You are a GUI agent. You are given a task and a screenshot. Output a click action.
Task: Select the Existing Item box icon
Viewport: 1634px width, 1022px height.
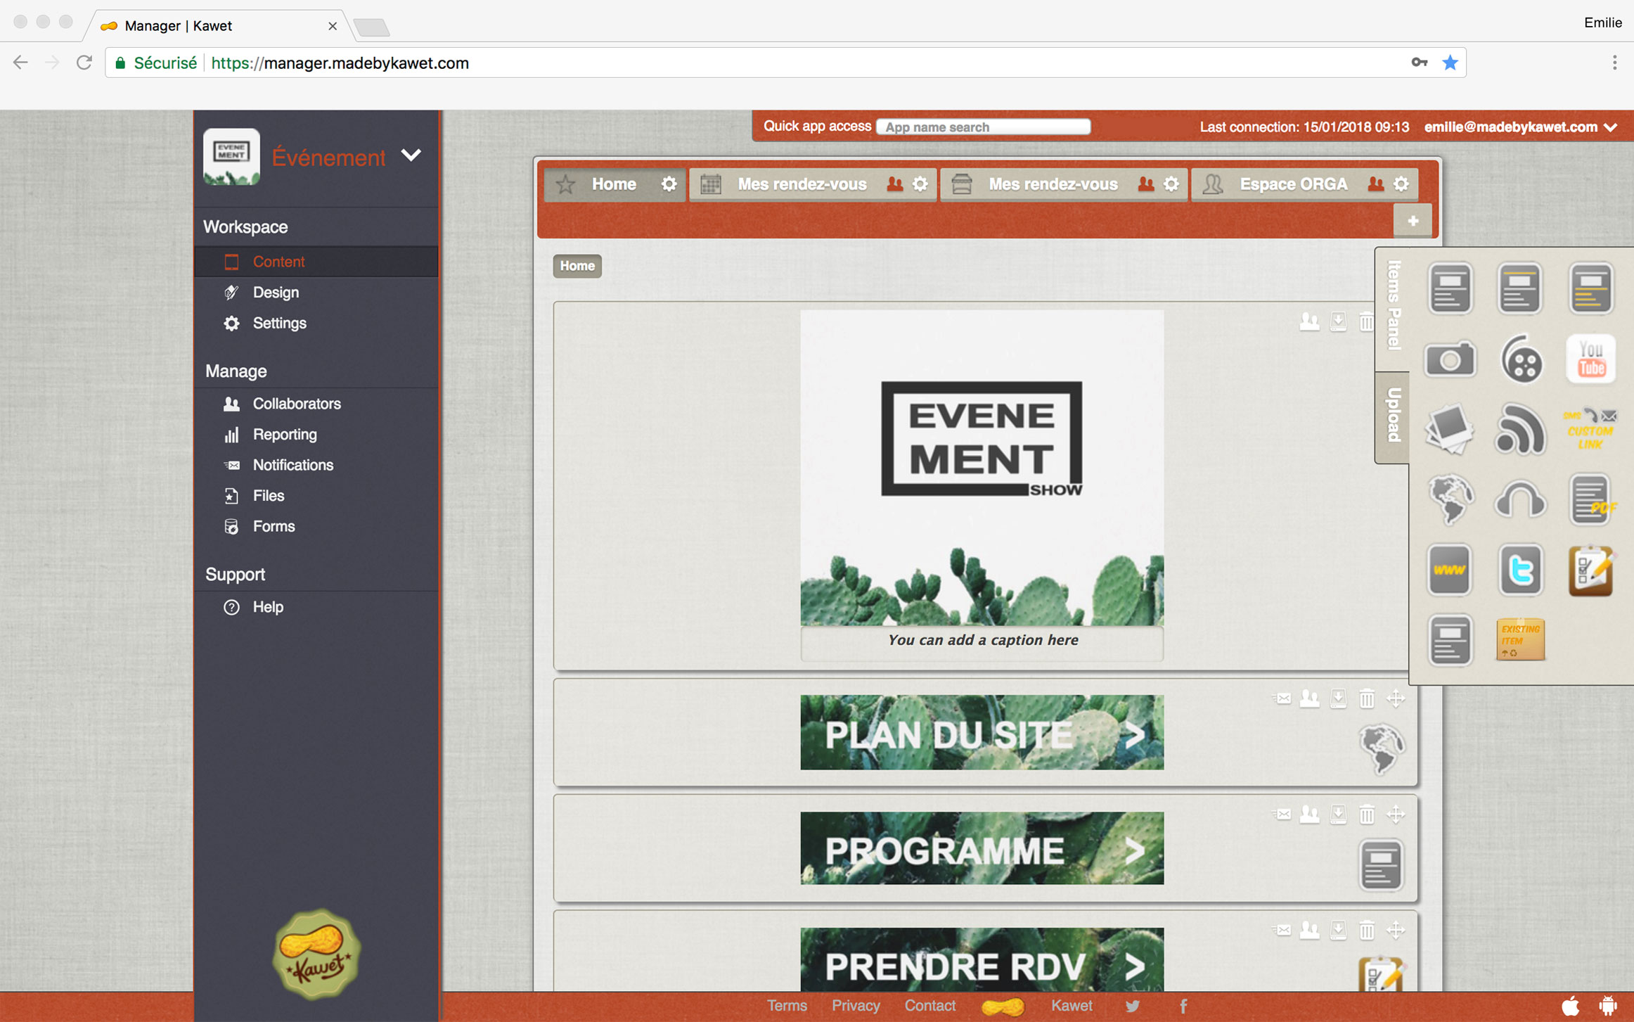[1520, 640]
